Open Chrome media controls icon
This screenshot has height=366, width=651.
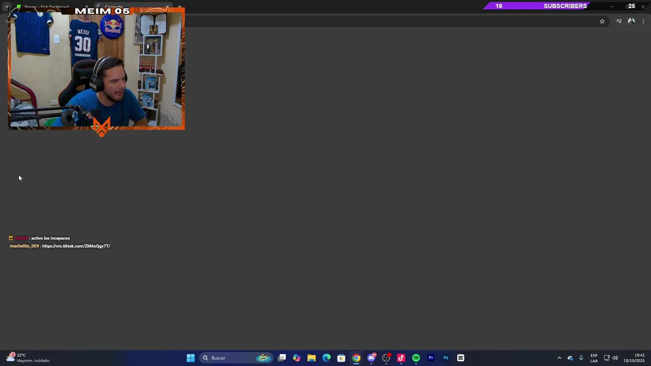[619, 21]
